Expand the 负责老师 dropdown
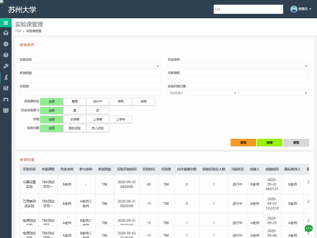Viewport: 317px width, 238px height. tap(306, 66)
